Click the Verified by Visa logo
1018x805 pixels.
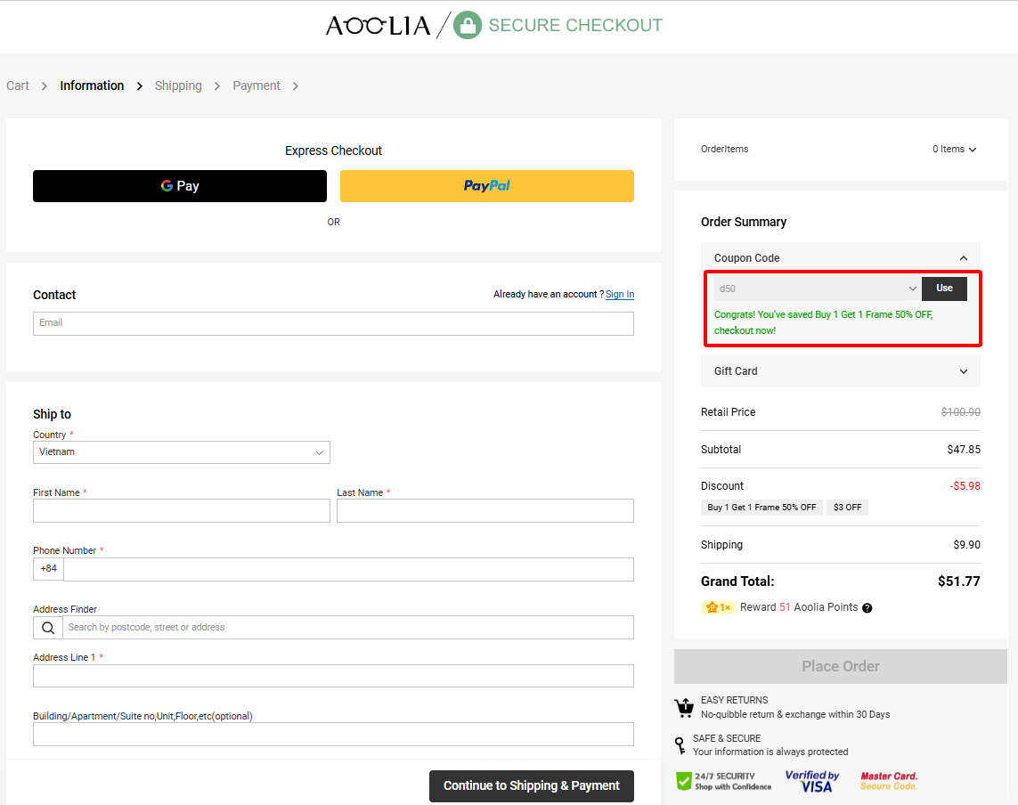pyautogui.click(x=812, y=781)
